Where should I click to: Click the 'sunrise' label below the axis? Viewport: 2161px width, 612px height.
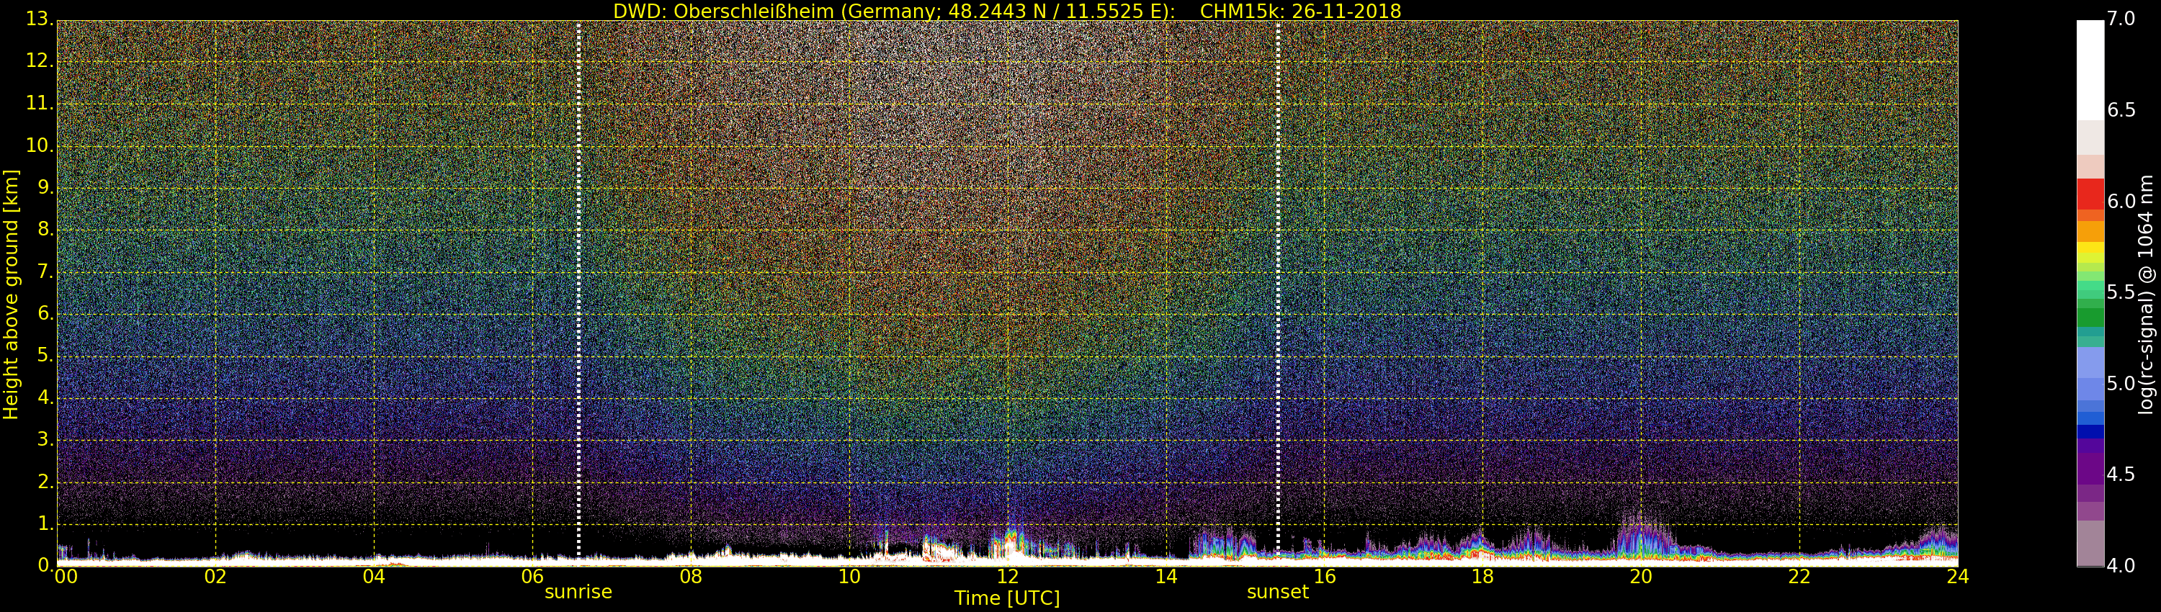click(x=578, y=592)
